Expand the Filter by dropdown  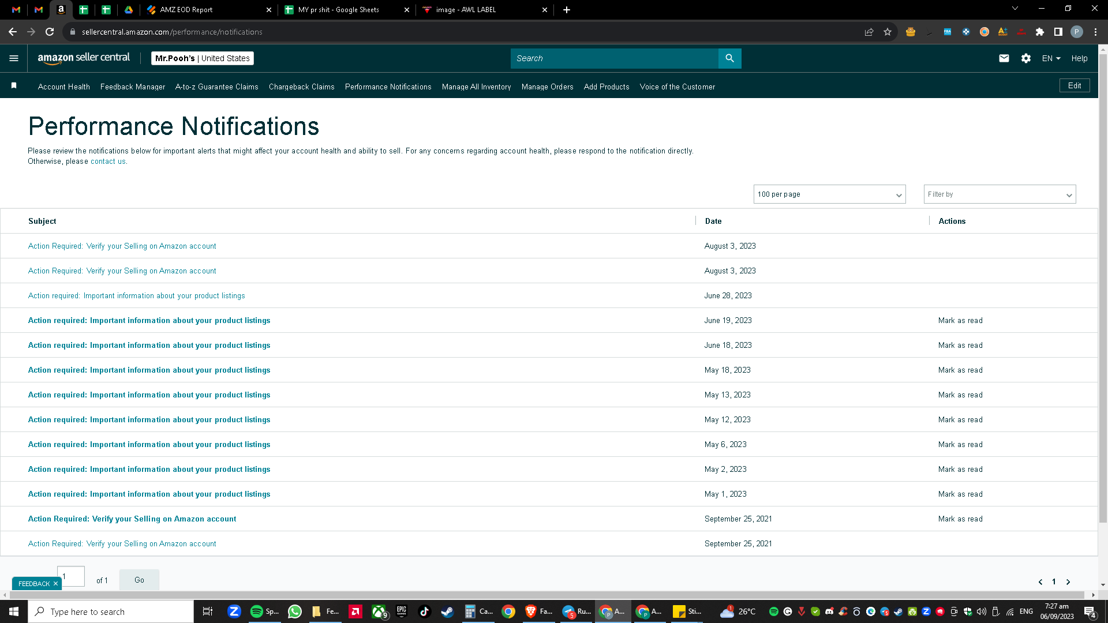[1000, 194]
